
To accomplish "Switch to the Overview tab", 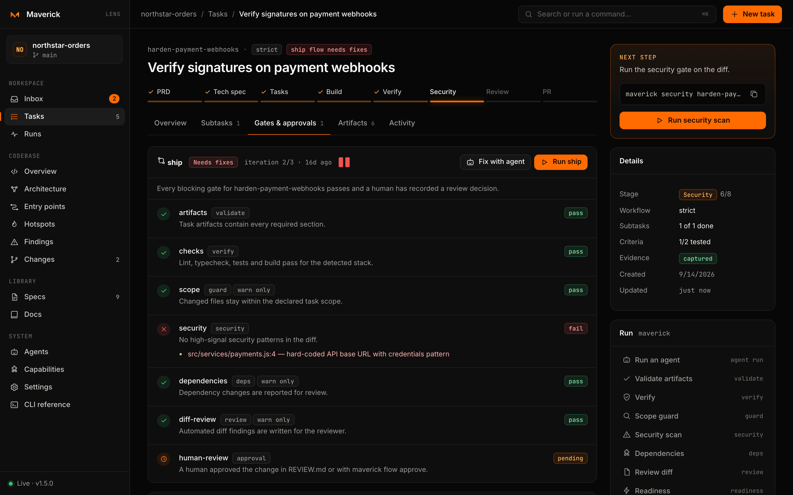I will pyautogui.click(x=170, y=123).
